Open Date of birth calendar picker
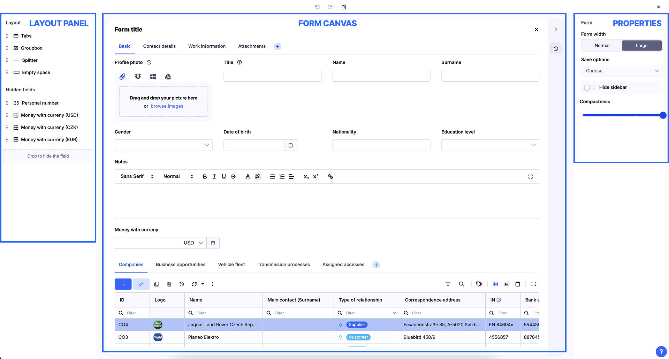This screenshot has width=669, height=359. [x=290, y=145]
